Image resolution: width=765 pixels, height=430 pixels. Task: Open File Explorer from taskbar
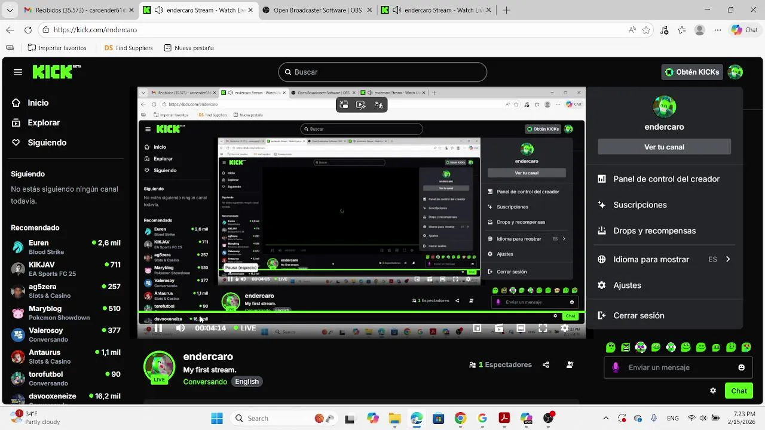pos(394,419)
